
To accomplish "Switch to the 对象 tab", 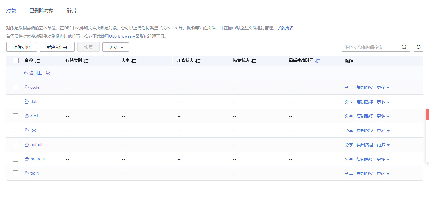I will coord(11,11).
